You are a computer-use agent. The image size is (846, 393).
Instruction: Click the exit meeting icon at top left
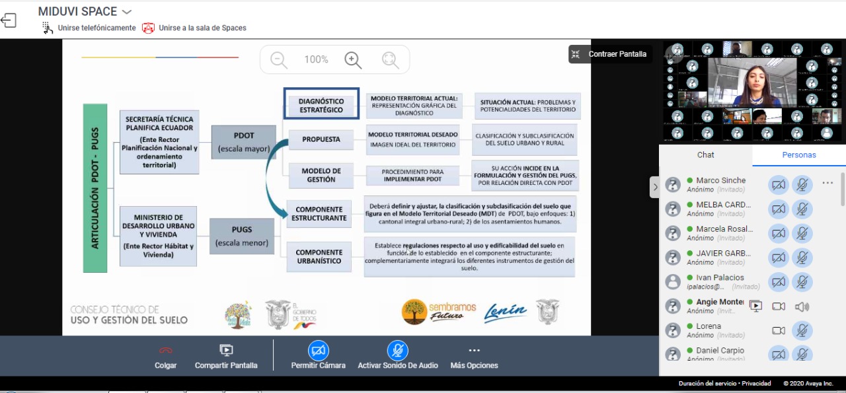(x=9, y=20)
